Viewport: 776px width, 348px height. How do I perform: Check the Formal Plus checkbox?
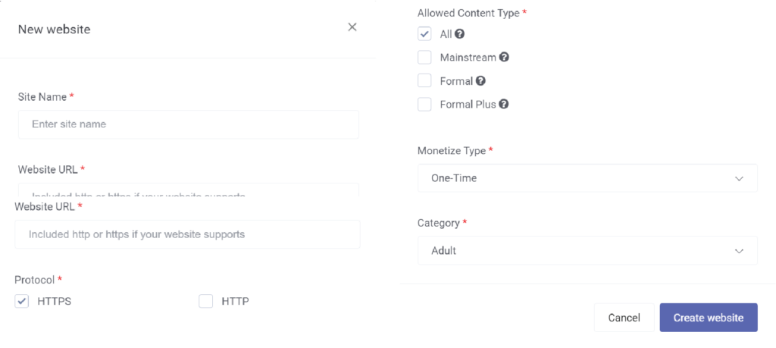point(424,104)
